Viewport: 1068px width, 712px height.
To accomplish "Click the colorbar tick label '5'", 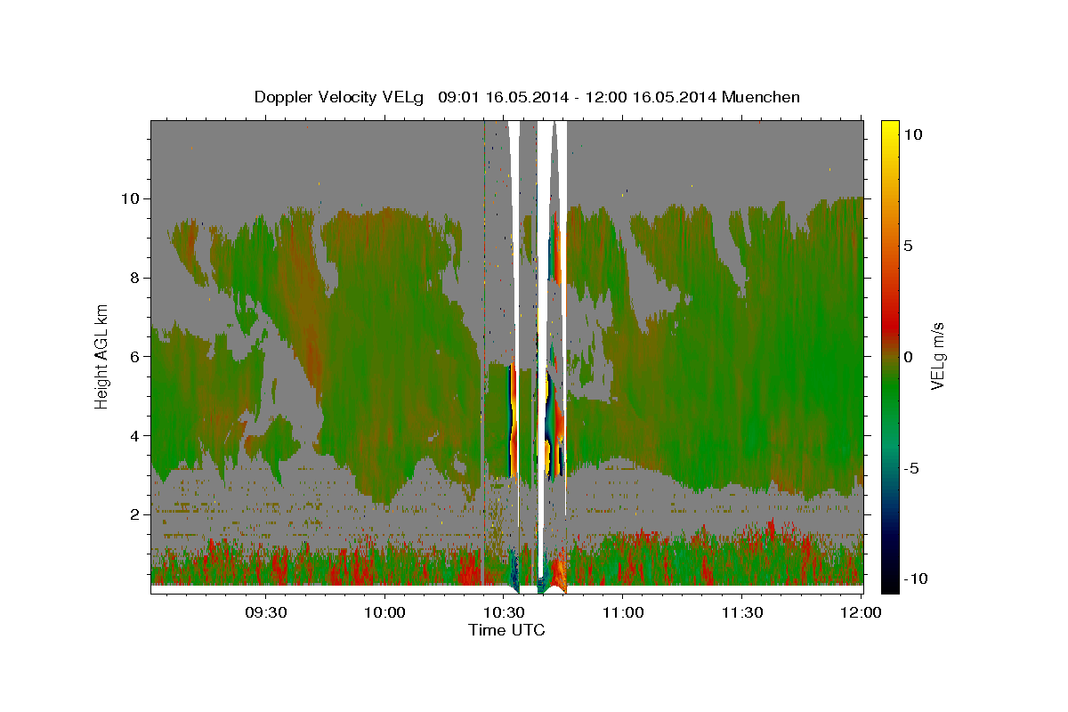I will click(x=910, y=246).
